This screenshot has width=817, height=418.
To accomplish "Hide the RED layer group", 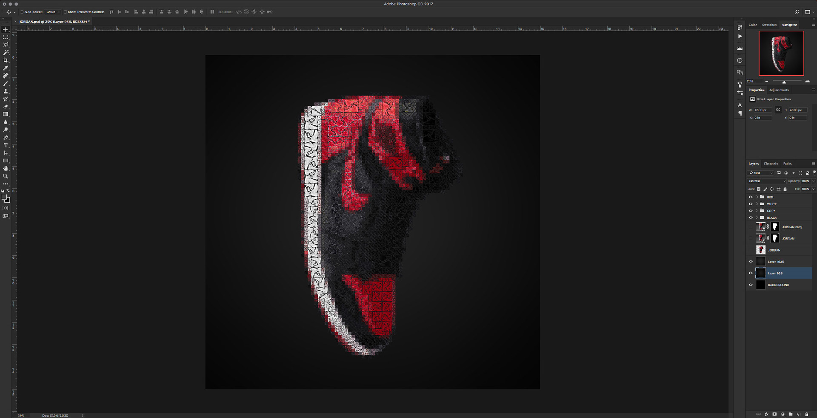I will (751, 197).
